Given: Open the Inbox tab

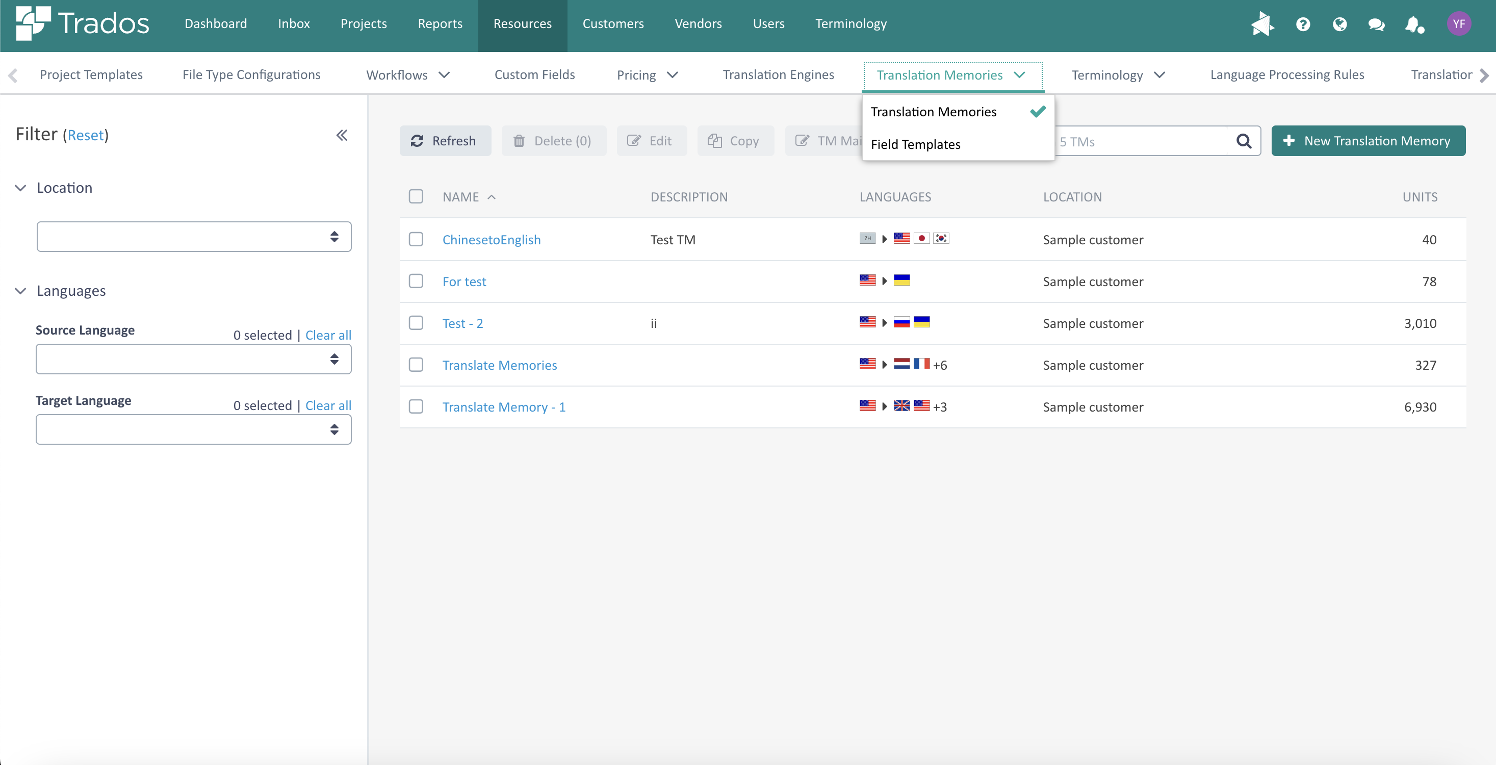Looking at the screenshot, I should coord(294,24).
